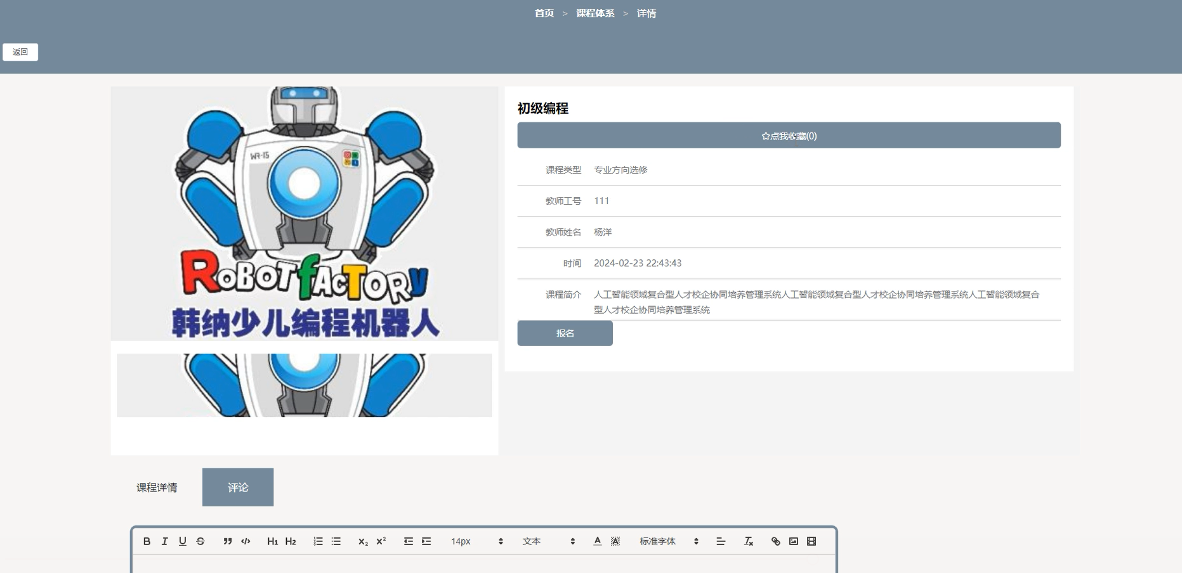Click the 专业方向选修 course type value
This screenshot has width=1182, height=573.
click(x=621, y=170)
